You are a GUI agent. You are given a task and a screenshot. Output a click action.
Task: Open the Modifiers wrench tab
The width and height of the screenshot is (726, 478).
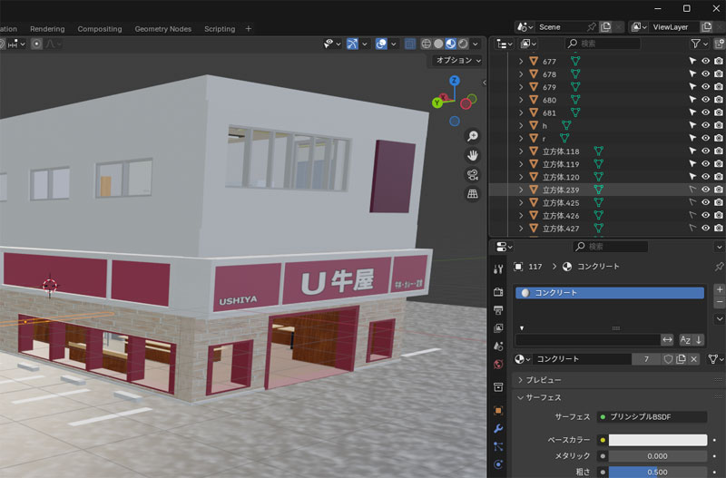pos(498,428)
